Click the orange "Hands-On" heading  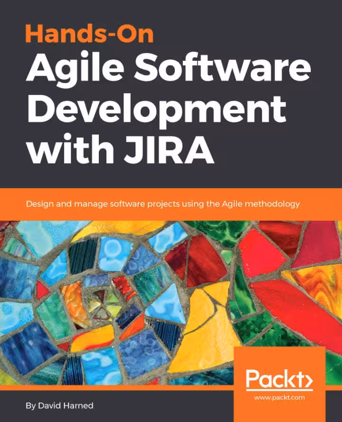coord(90,34)
